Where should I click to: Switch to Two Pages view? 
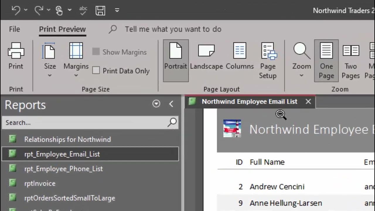pos(350,61)
